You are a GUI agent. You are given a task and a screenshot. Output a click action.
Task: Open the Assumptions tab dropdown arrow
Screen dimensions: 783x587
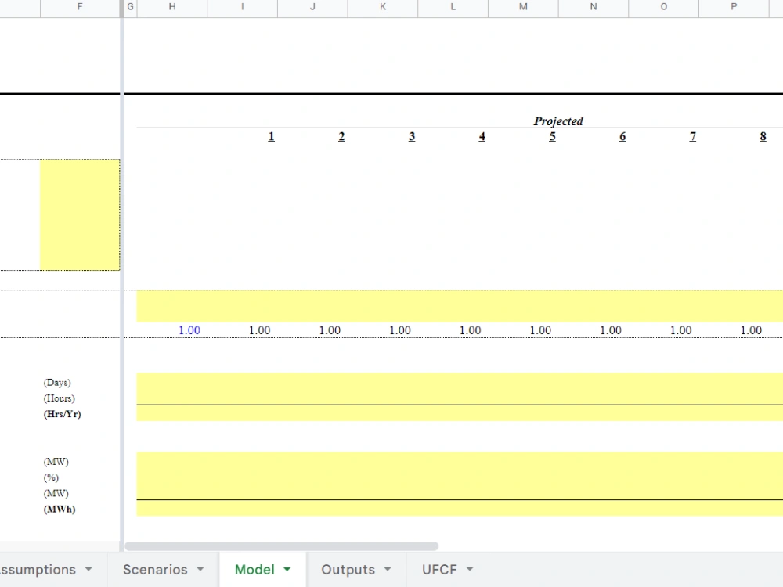coord(89,570)
